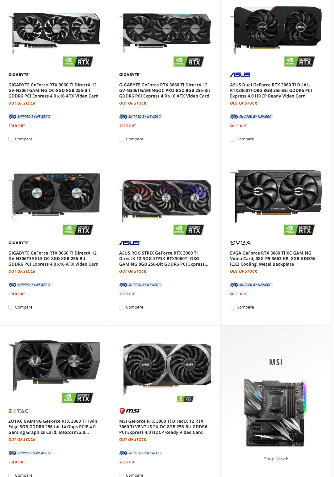View the ASUS ROG STRIX card image
334x477 pixels.
165,201
